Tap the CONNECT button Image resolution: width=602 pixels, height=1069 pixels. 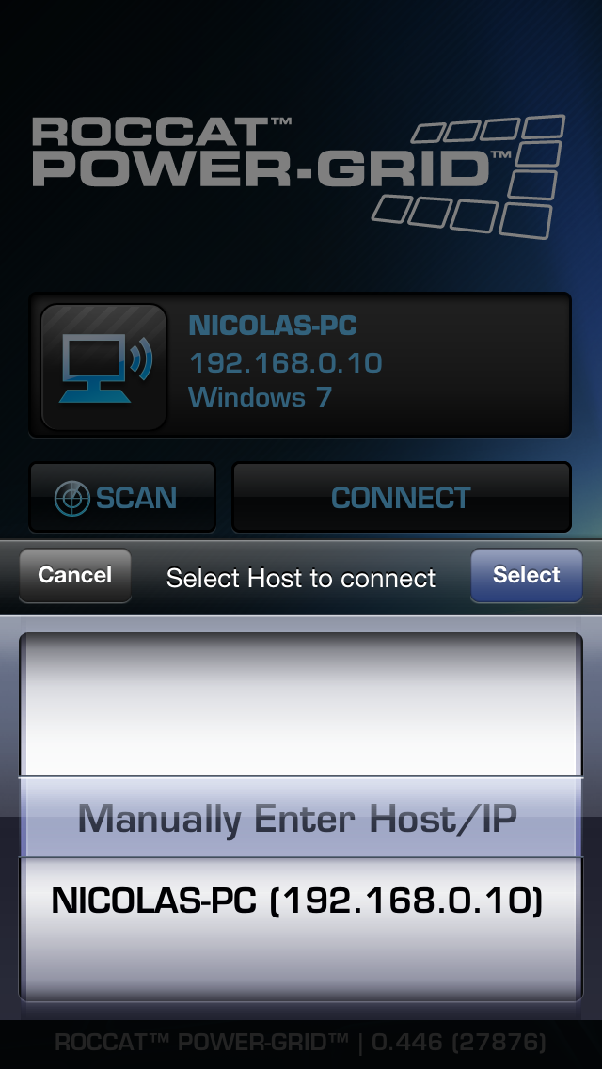(402, 498)
